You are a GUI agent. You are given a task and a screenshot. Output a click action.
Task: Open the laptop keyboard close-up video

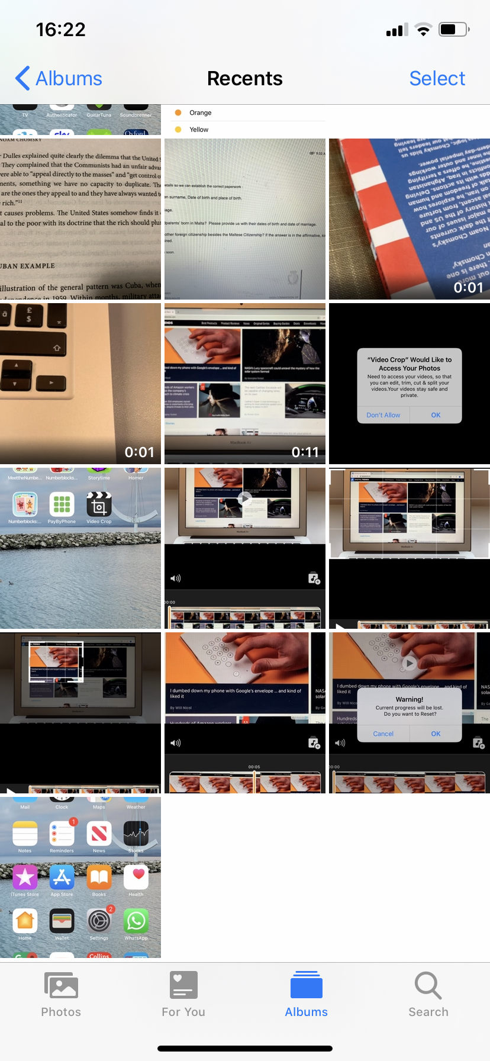[80, 384]
